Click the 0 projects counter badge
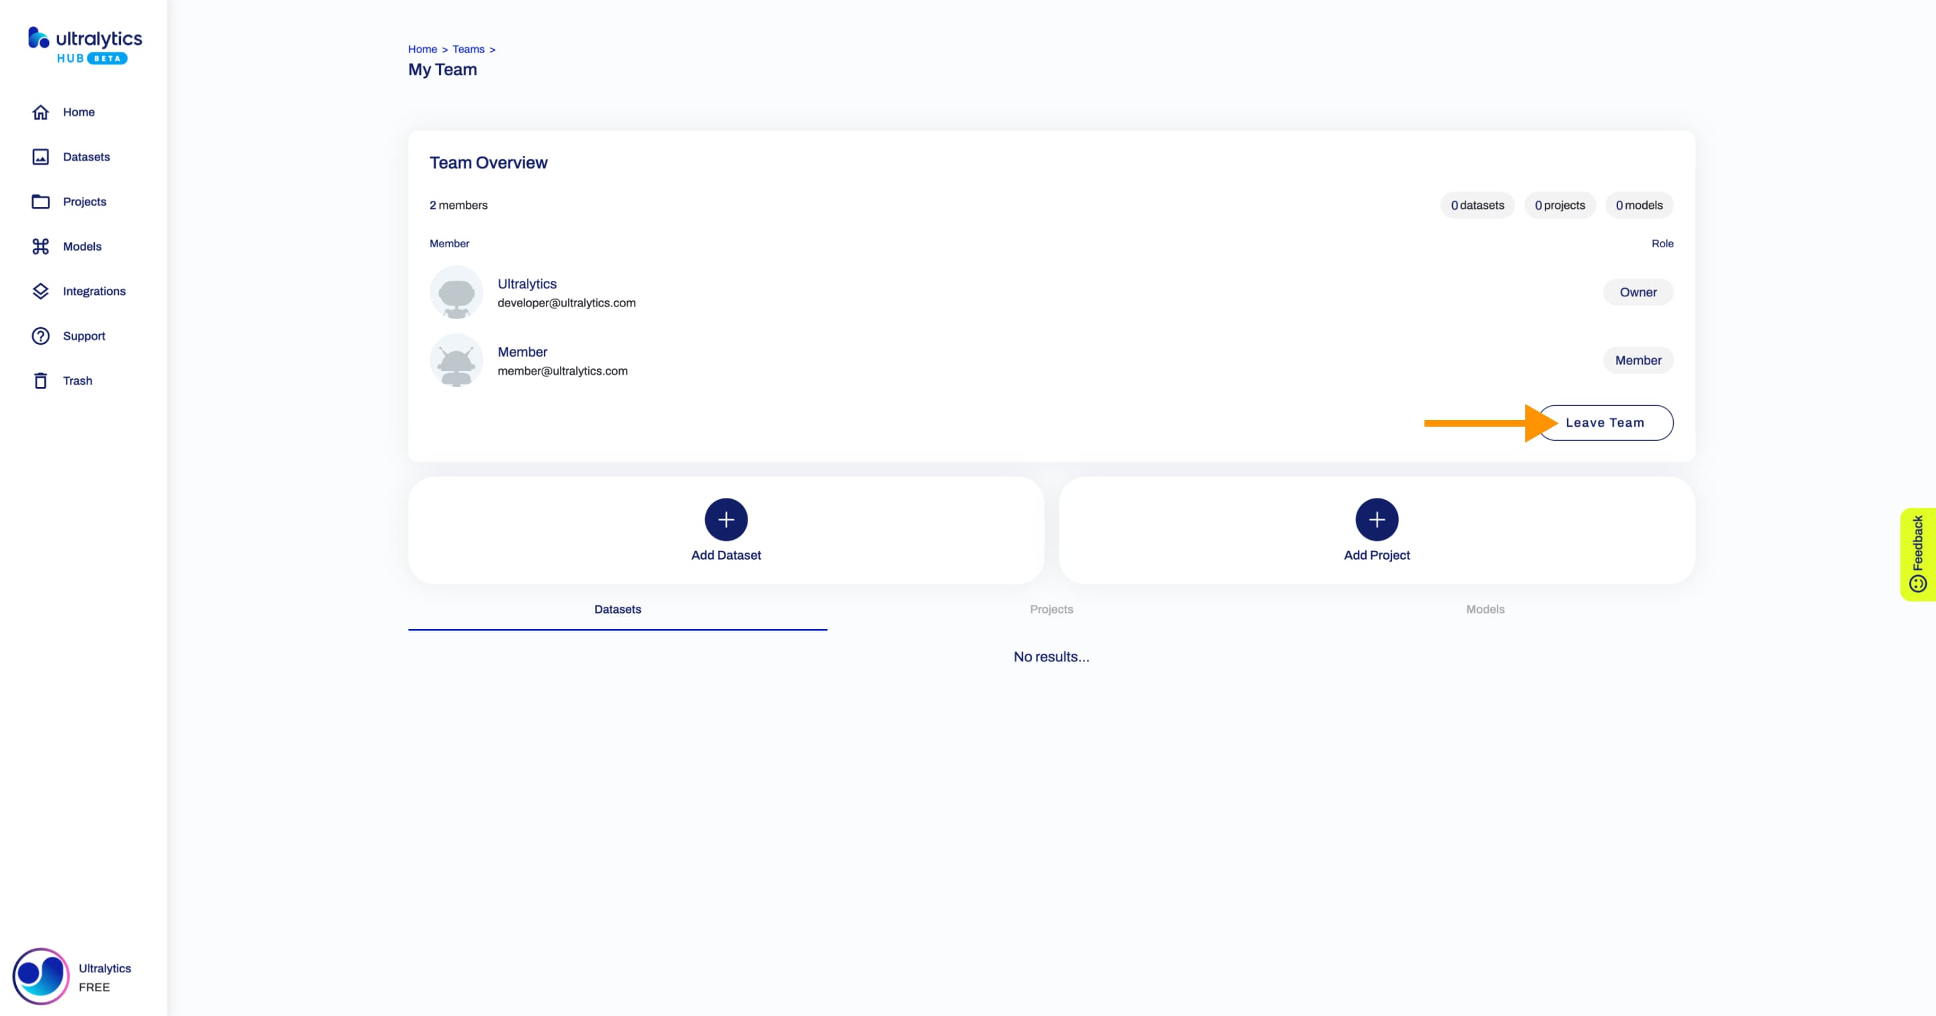 [1560, 205]
